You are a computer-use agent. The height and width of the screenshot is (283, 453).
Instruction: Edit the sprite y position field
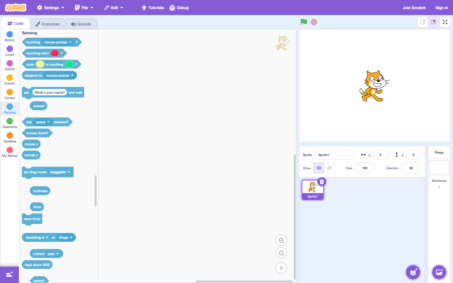(x=413, y=155)
